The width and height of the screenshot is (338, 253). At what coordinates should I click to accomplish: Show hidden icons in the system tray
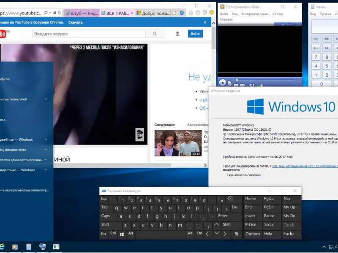(324, 247)
